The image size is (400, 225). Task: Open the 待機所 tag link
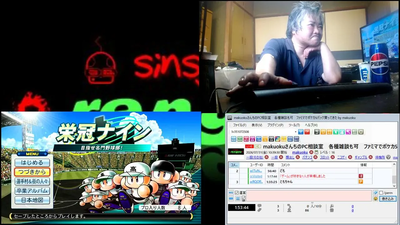(380, 157)
